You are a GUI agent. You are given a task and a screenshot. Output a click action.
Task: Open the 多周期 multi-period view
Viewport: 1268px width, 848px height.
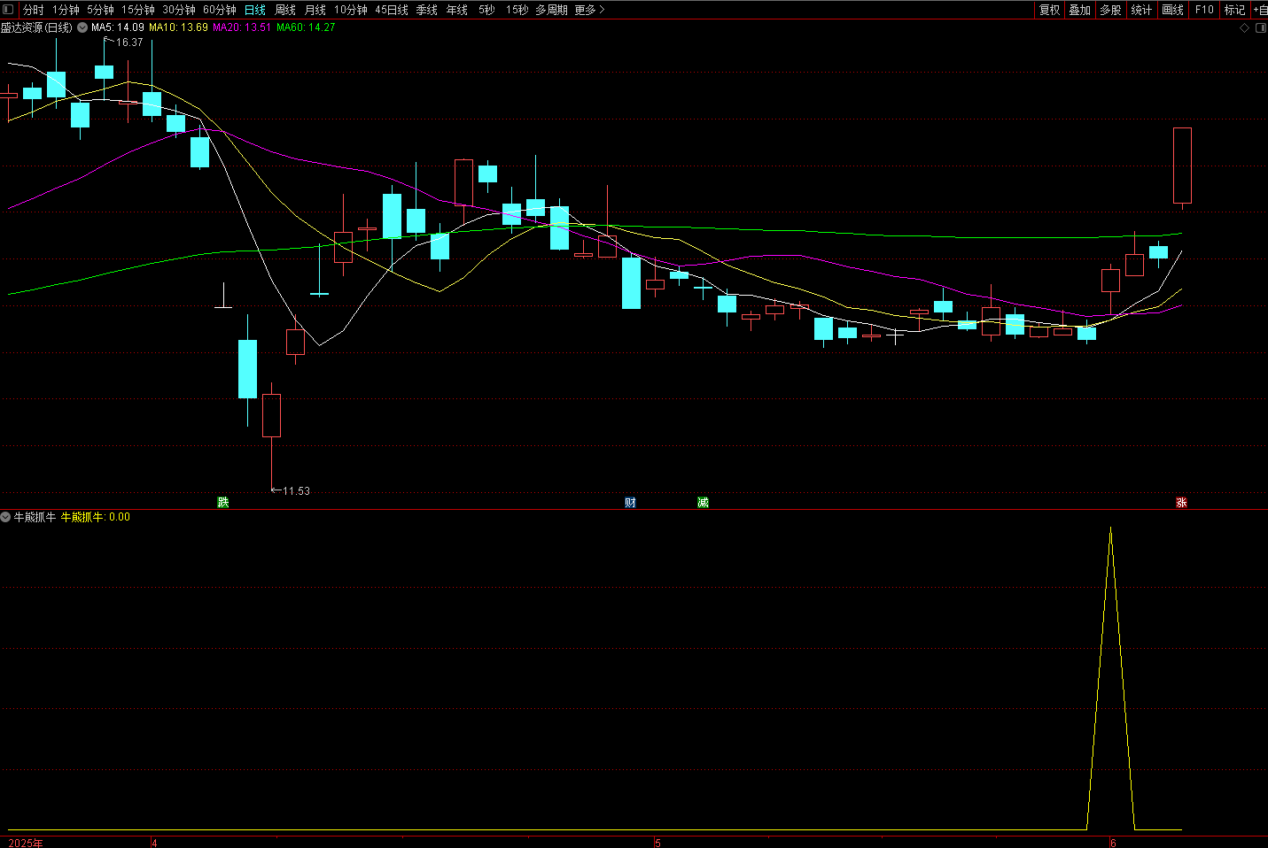pos(551,10)
